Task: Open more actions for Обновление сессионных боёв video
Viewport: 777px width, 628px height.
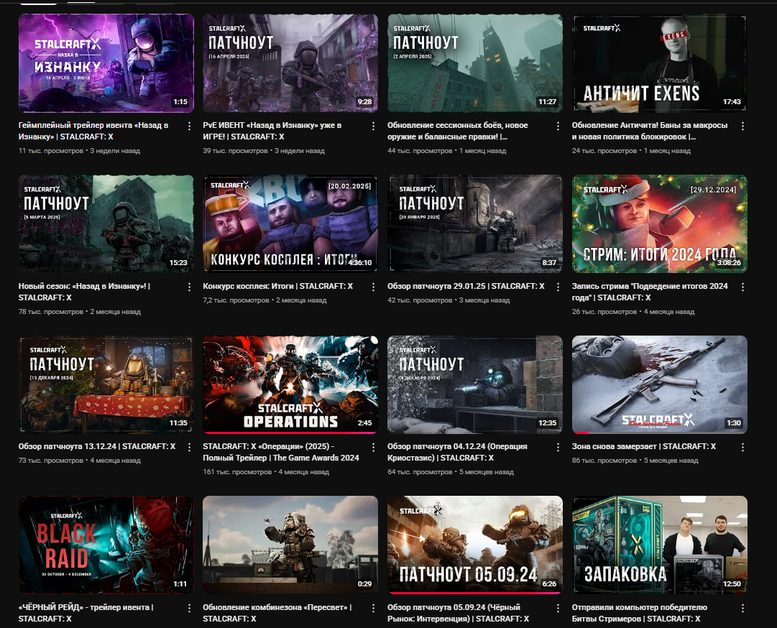Action: click(x=558, y=126)
